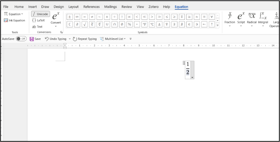This screenshot has width=280, height=142.
Task: Expand the symbols gallery More arrow
Action: (x=218, y=25)
